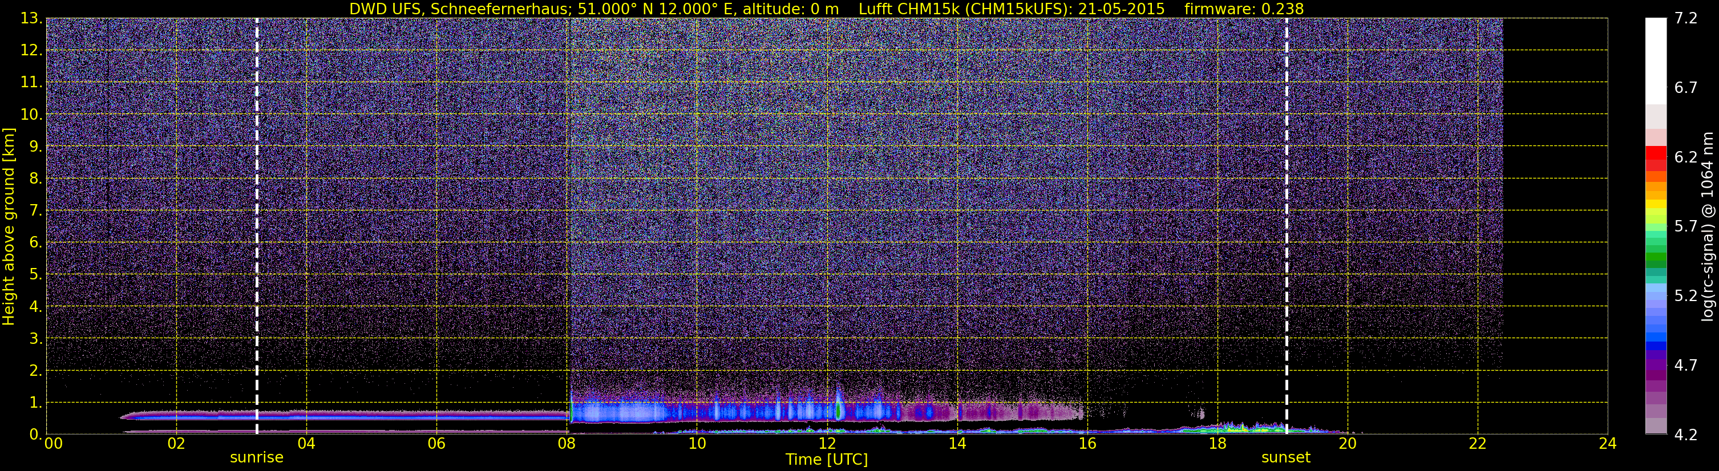The width and height of the screenshot is (1719, 471).
Task: Click the '00' tick on the time axis
Action: (54, 444)
